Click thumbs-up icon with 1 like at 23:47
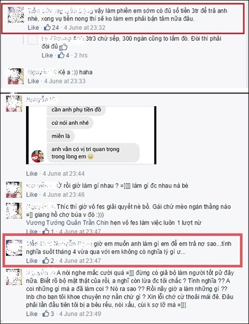The width and height of the screenshot is (249, 324). [x=46, y=232]
